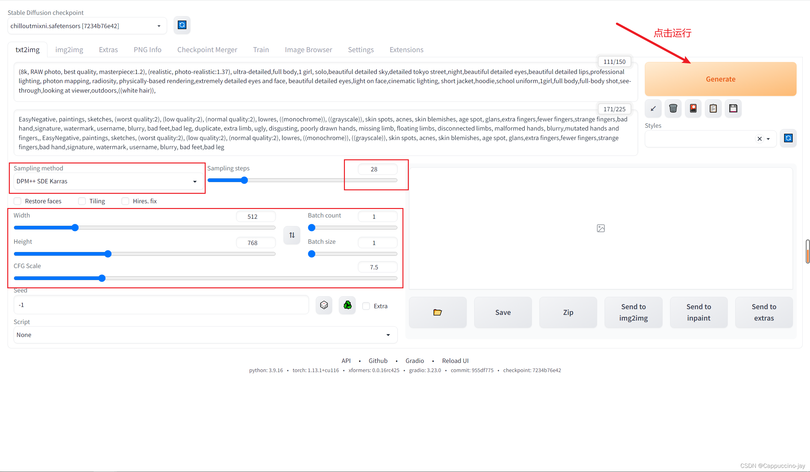Click the arrow icon to read last generation parameters

(x=653, y=108)
